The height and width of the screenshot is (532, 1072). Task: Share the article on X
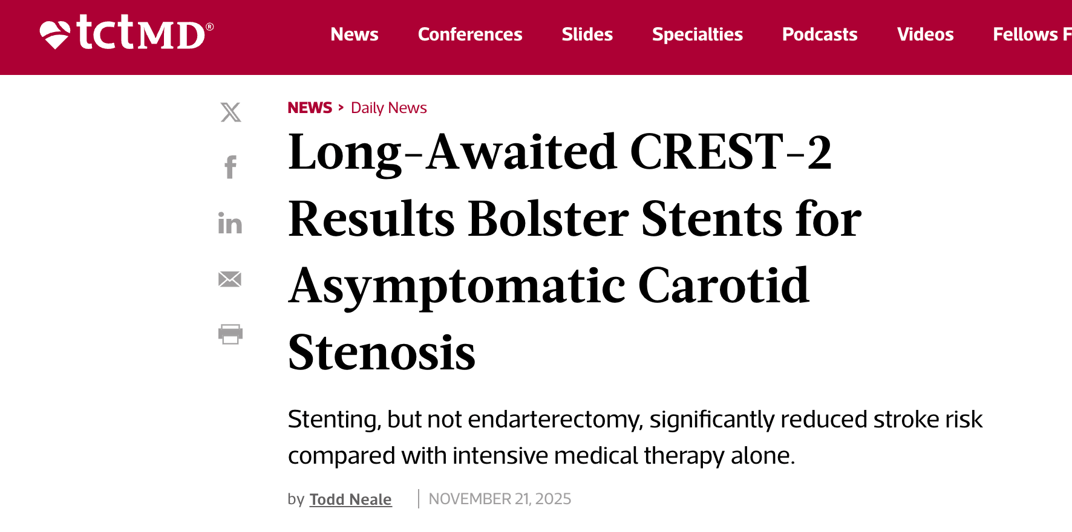click(x=230, y=112)
